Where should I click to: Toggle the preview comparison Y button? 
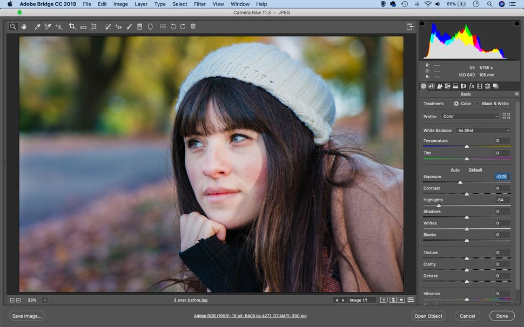coord(384,299)
